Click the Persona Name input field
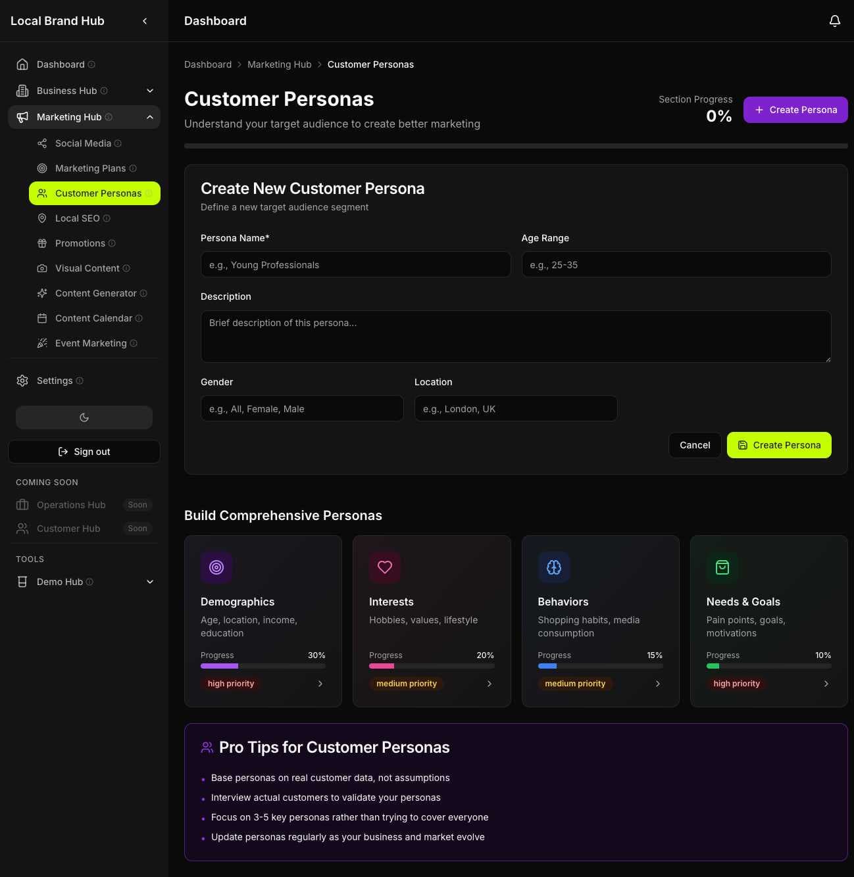The height and width of the screenshot is (877, 854). (355, 264)
